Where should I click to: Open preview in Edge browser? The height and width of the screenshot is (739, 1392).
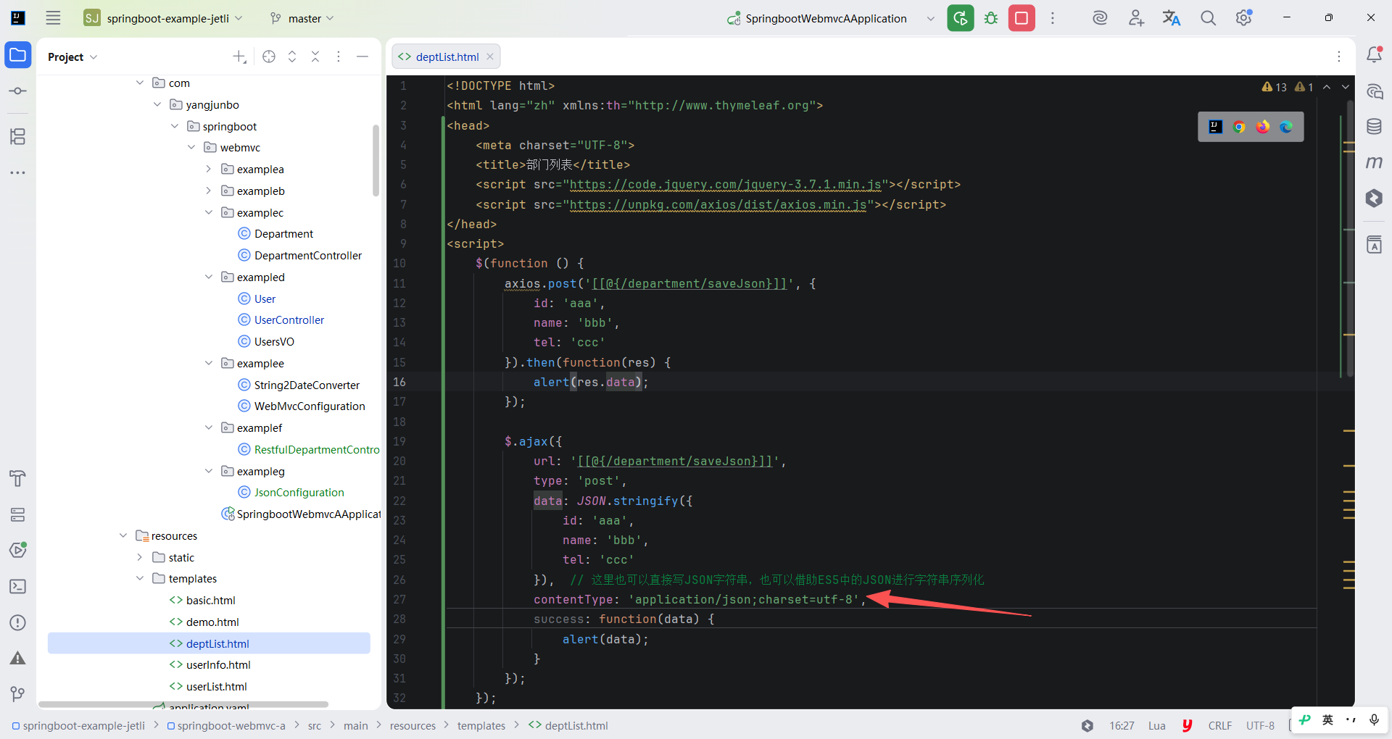[1286, 127]
